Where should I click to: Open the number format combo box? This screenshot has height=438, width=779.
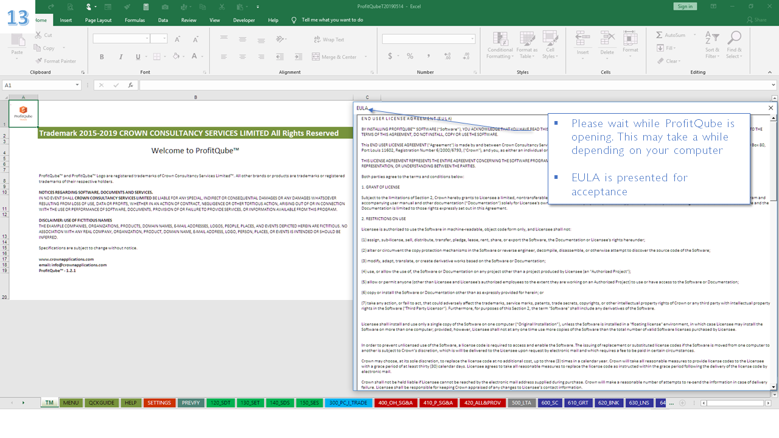tap(428, 38)
